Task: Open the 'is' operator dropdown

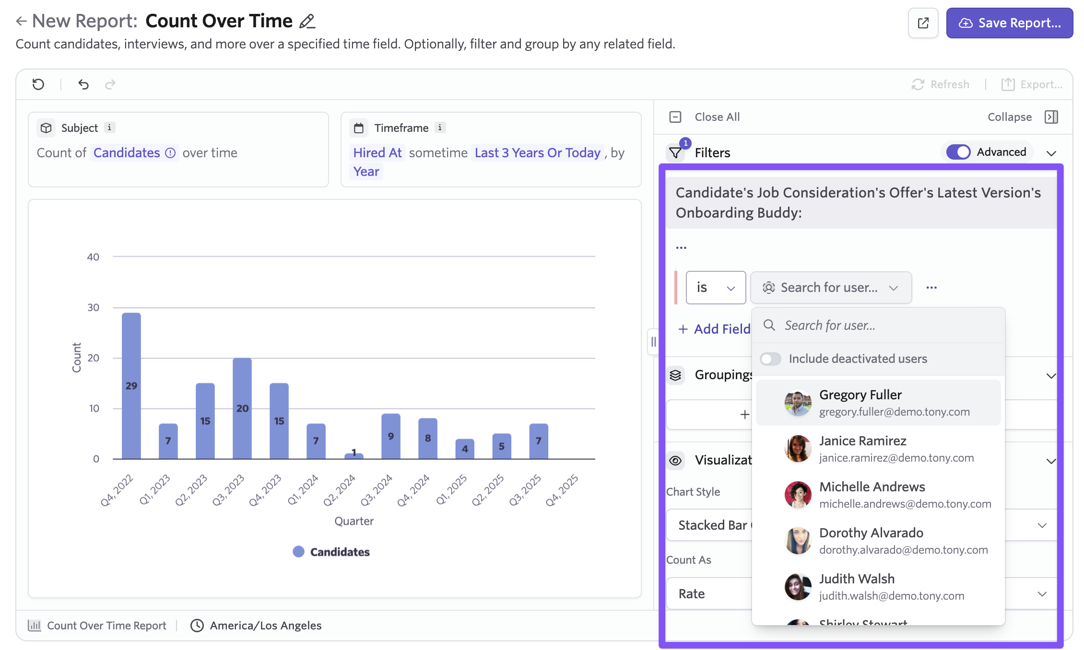Action: click(716, 288)
